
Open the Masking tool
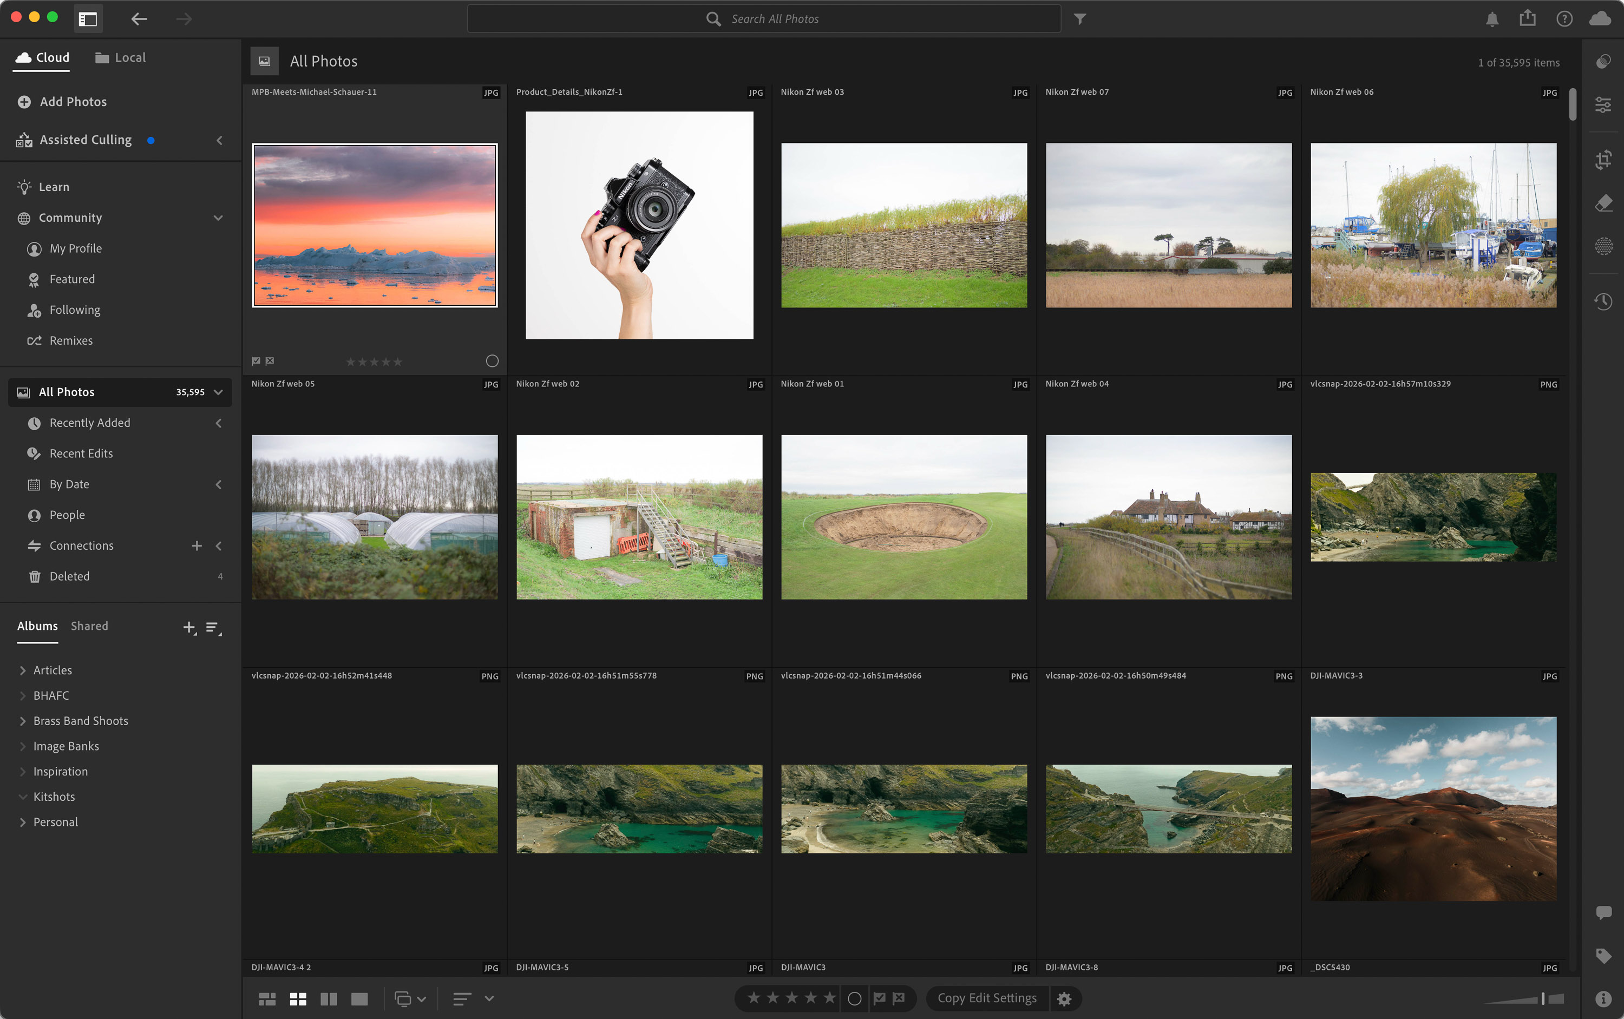click(1603, 246)
